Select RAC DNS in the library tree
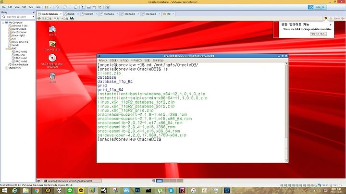 point(20,55)
